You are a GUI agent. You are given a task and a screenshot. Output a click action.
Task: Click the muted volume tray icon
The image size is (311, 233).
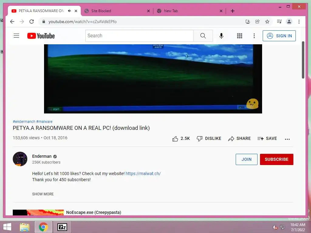click(x=275, y=227)
